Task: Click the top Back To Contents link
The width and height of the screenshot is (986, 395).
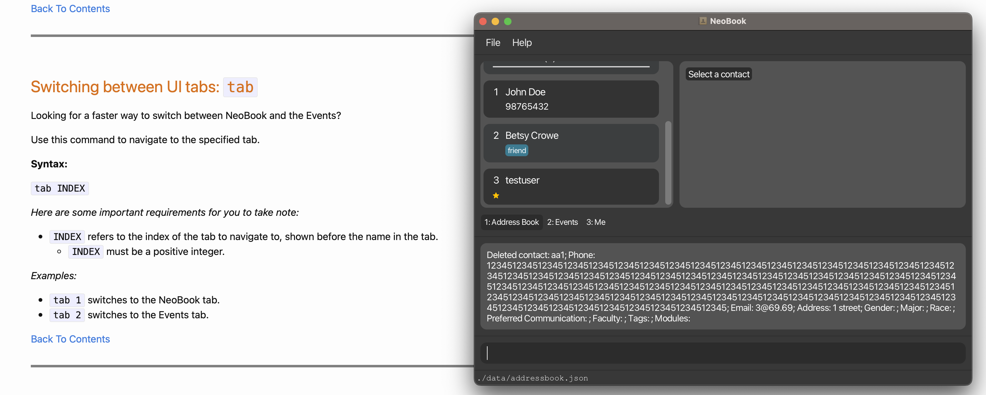Action: tap(70, 8)
